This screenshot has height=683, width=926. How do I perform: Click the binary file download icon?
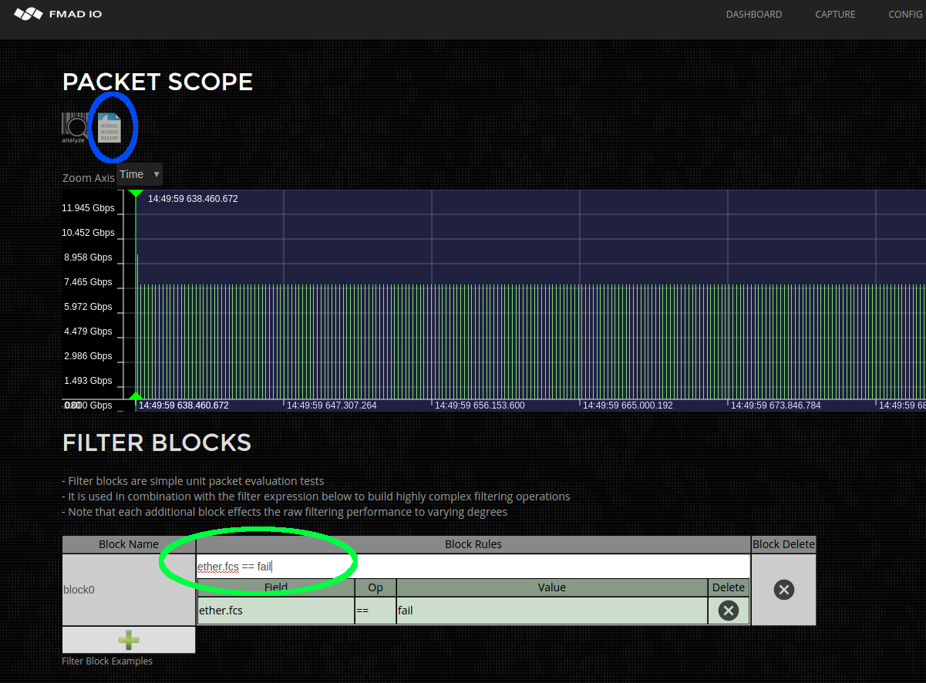click(x=109, y=127)
